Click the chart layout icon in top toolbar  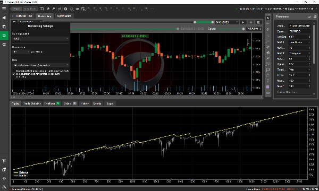[42, 9]
